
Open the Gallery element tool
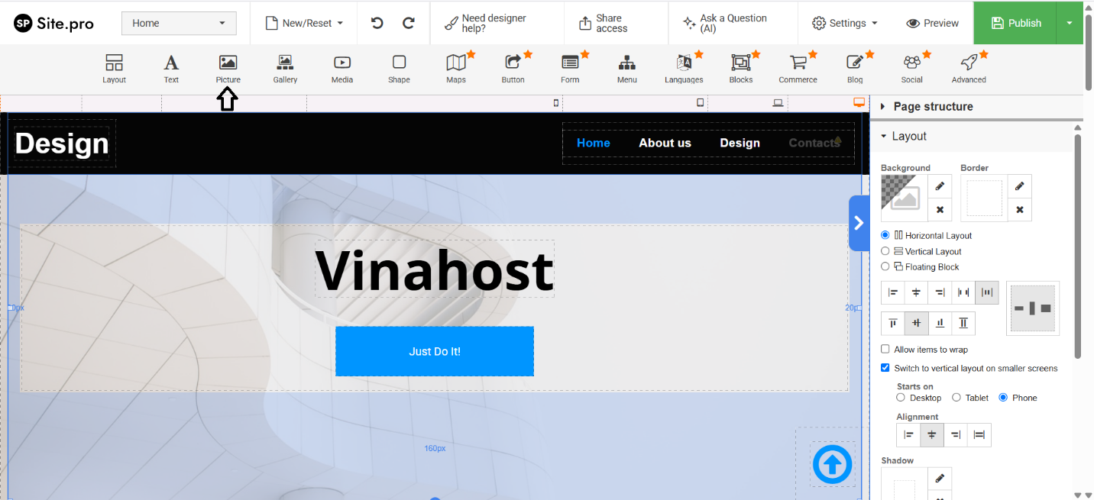285,67
